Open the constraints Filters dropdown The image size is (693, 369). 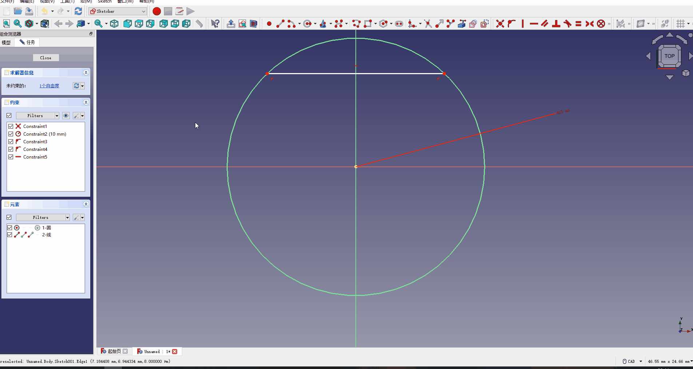click(37, 116)
